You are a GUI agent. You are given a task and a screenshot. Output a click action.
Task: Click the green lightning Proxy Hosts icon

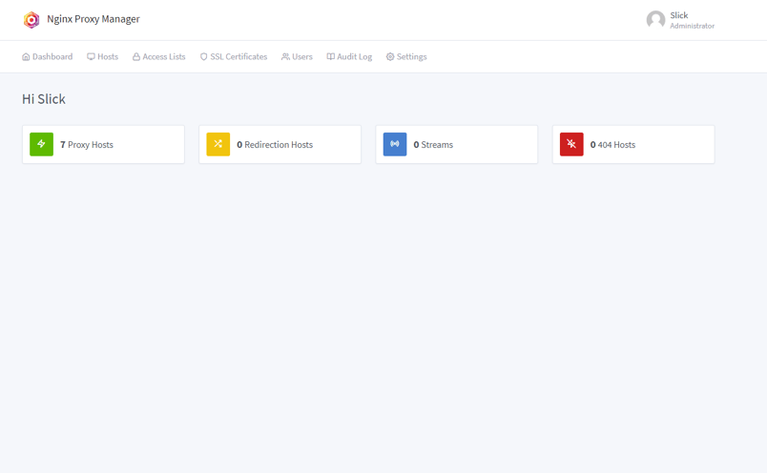tap(42, 144)
